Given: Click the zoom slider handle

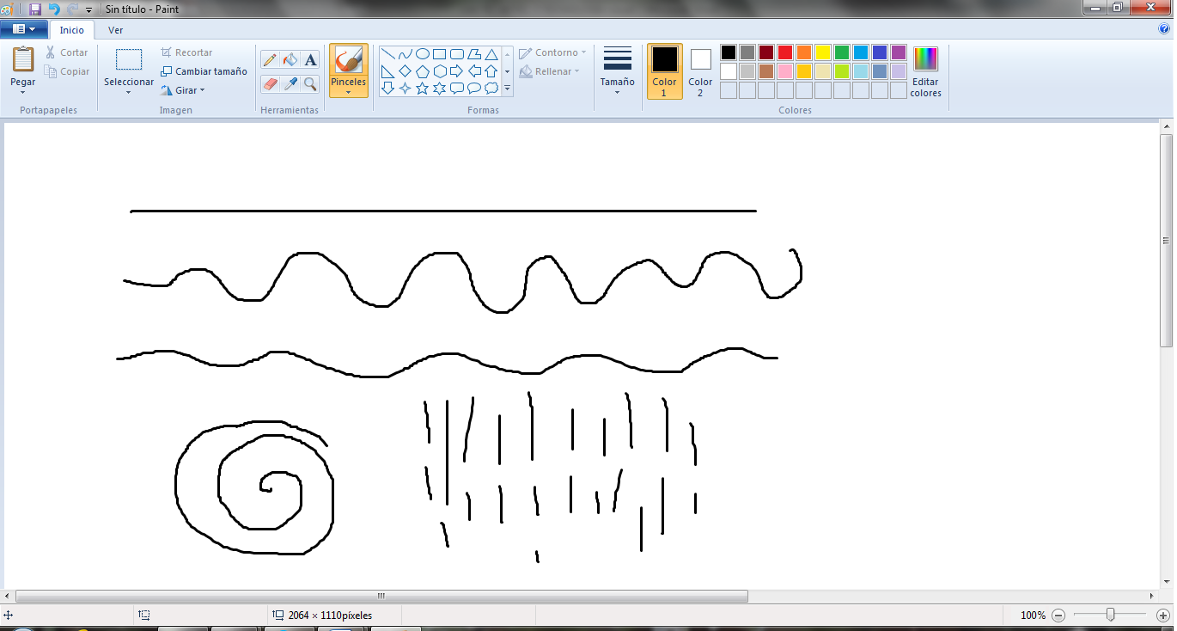Looking at the screenshot, I should (1111, 615).
